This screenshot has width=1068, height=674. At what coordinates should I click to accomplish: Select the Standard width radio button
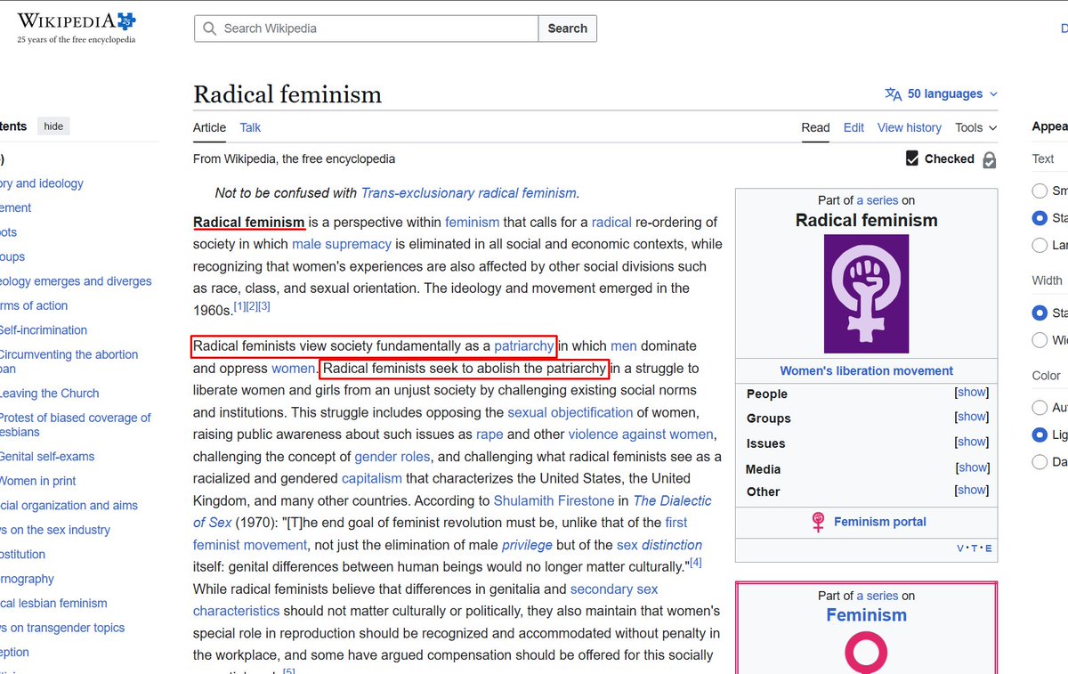tap(1039, 313)
